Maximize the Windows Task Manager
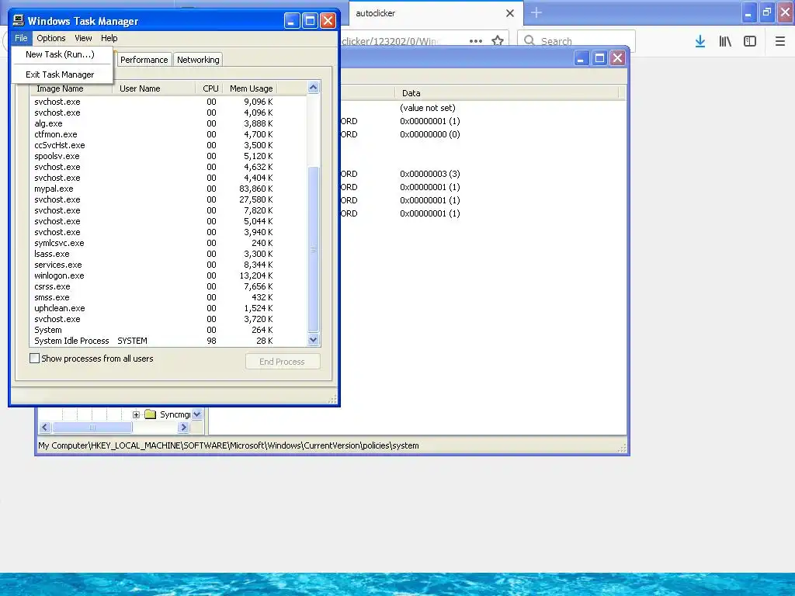 (x=310, y=21)
